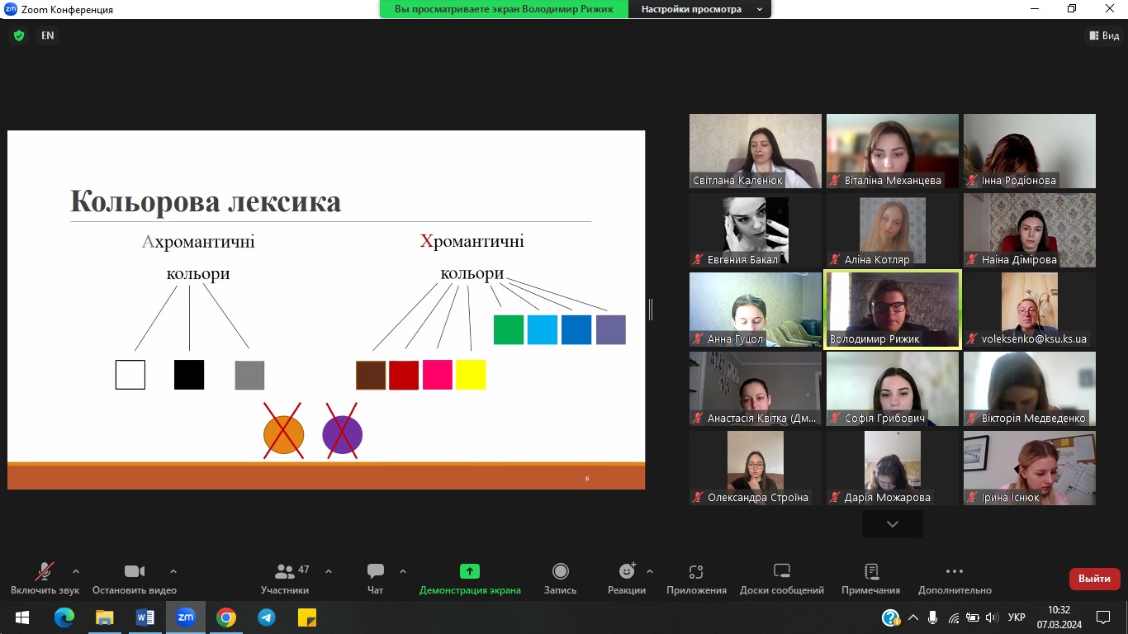The image size is (1128, 634).
Task: Start recording with the Запись icon
Action: click(560, 571)
